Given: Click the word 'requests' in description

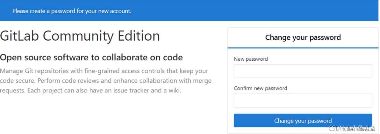Looking at the screenshot, I should click(12, 90).
